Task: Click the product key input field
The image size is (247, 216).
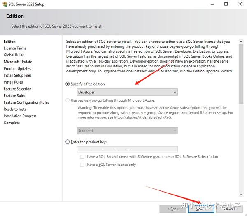Action: (127, 149)
